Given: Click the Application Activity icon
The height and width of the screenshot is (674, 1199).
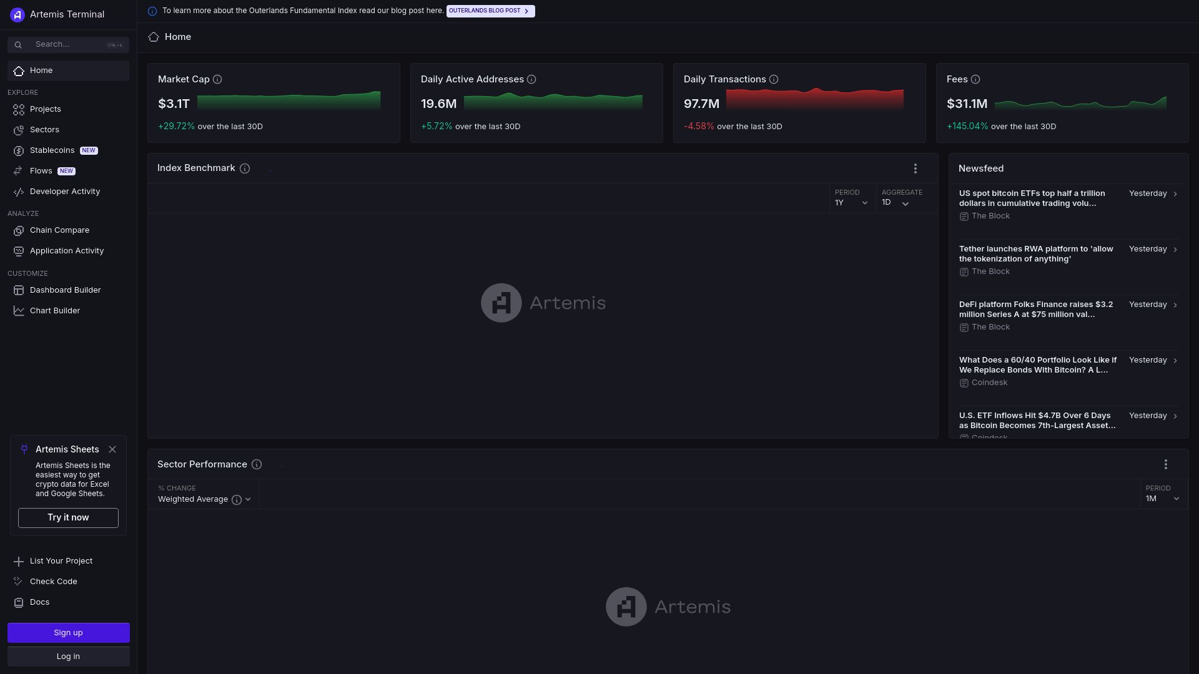Looking at the screenshot, I should [19, 252].
